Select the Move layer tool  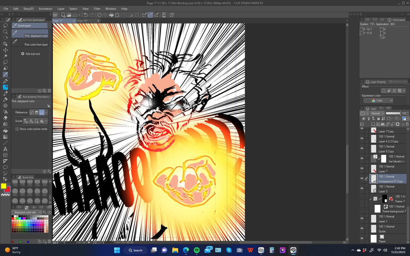coord(5,50)
